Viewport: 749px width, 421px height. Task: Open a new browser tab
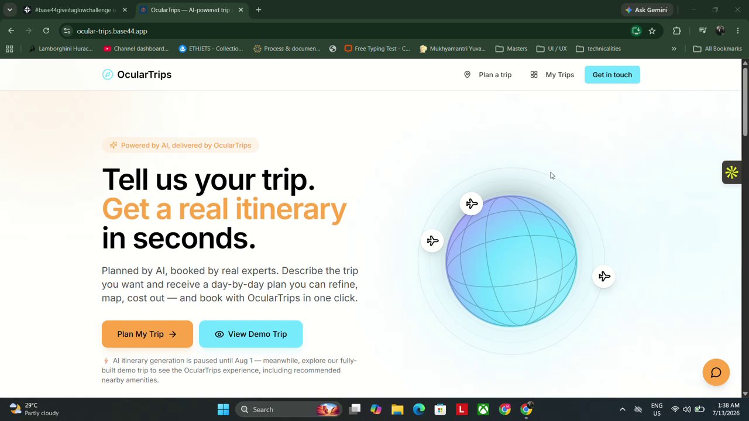pos(259,10)
